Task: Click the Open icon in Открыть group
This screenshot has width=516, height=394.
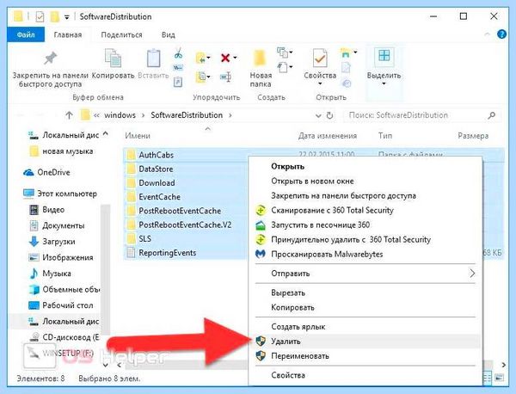Action: (346, 52)
